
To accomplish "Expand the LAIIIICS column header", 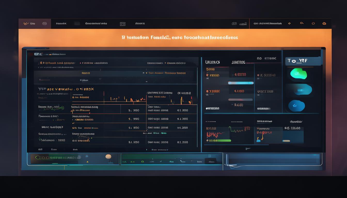I will click(x=212, y=62).
